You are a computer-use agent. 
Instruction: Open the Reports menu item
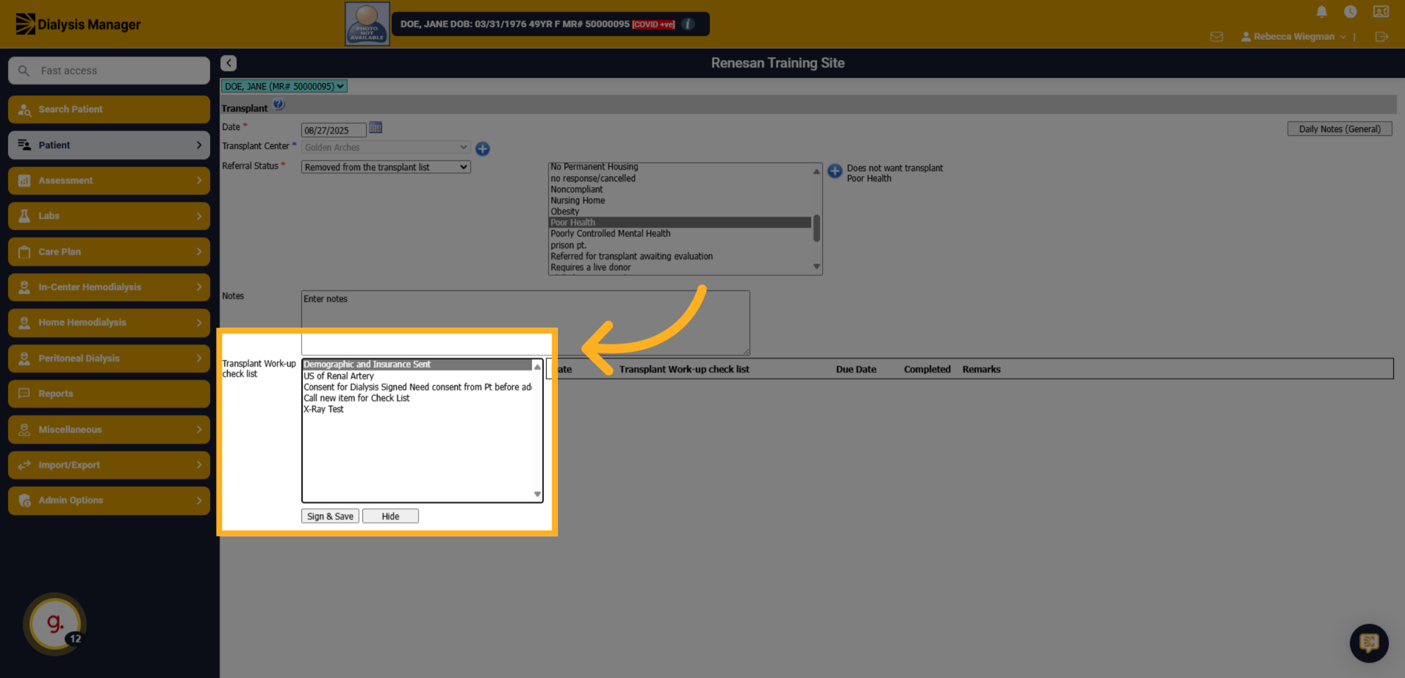click(109, 394)
